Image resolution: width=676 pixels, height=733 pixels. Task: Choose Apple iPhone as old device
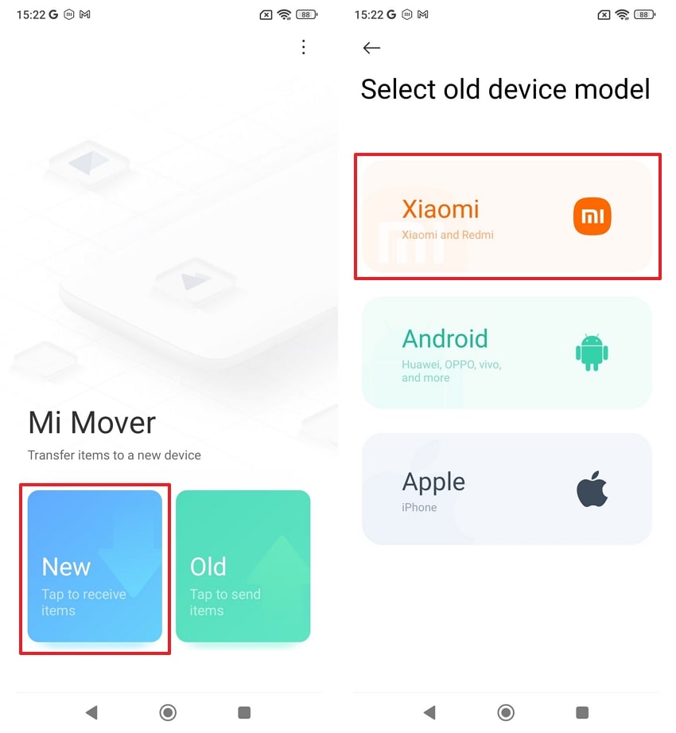pyautogui.click(x=507, y=489)
